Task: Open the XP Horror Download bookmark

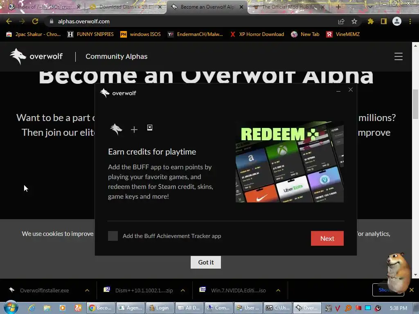Action: click(257, 34)
